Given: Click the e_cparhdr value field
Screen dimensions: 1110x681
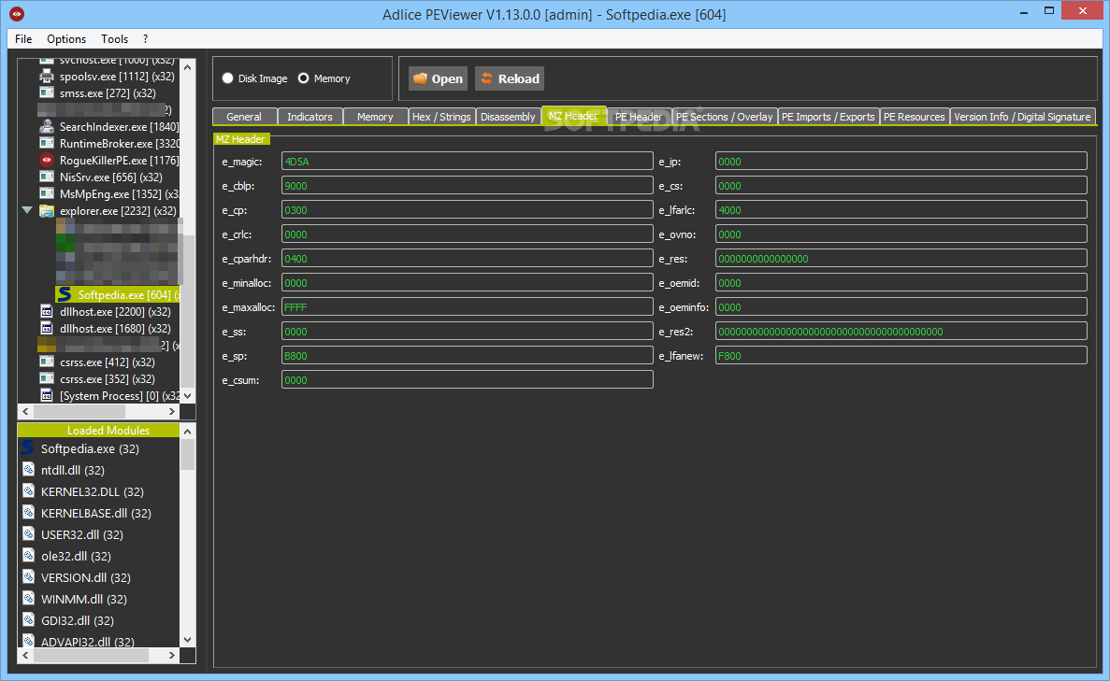Looking at the screenshot, I should coord(468,258).
